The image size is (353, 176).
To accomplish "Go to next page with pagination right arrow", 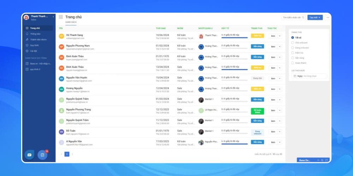I will coord(72,154).
